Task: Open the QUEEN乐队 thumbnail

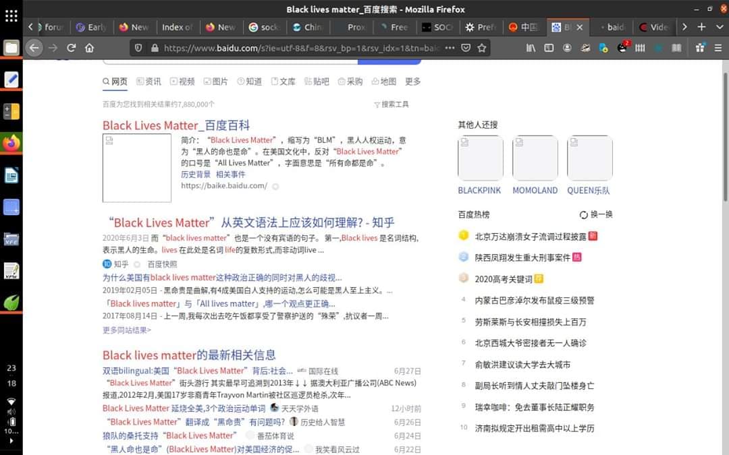Action: [589, 158]
